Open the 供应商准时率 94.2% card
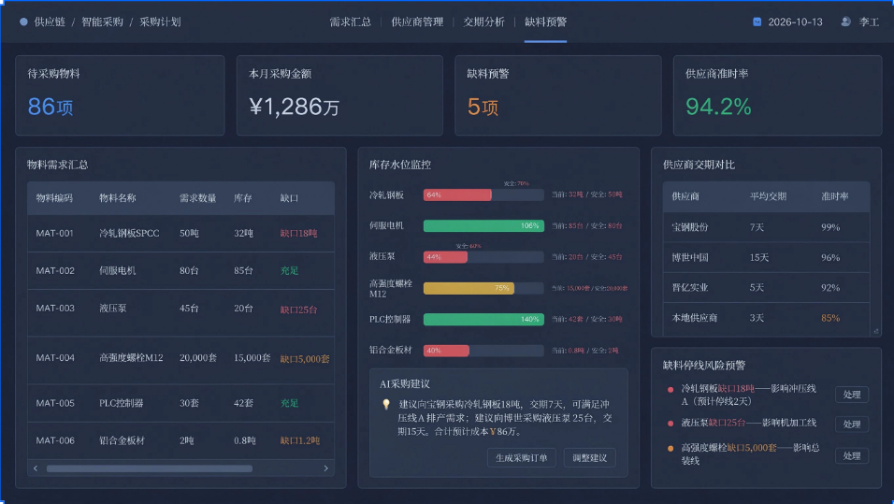The image size is (894, 504). tap(778, 95)
